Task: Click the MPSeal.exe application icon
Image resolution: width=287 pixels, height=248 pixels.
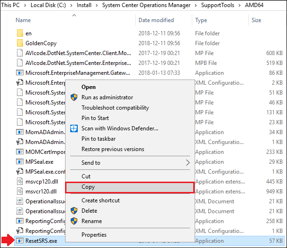Action: click(20, 162)
